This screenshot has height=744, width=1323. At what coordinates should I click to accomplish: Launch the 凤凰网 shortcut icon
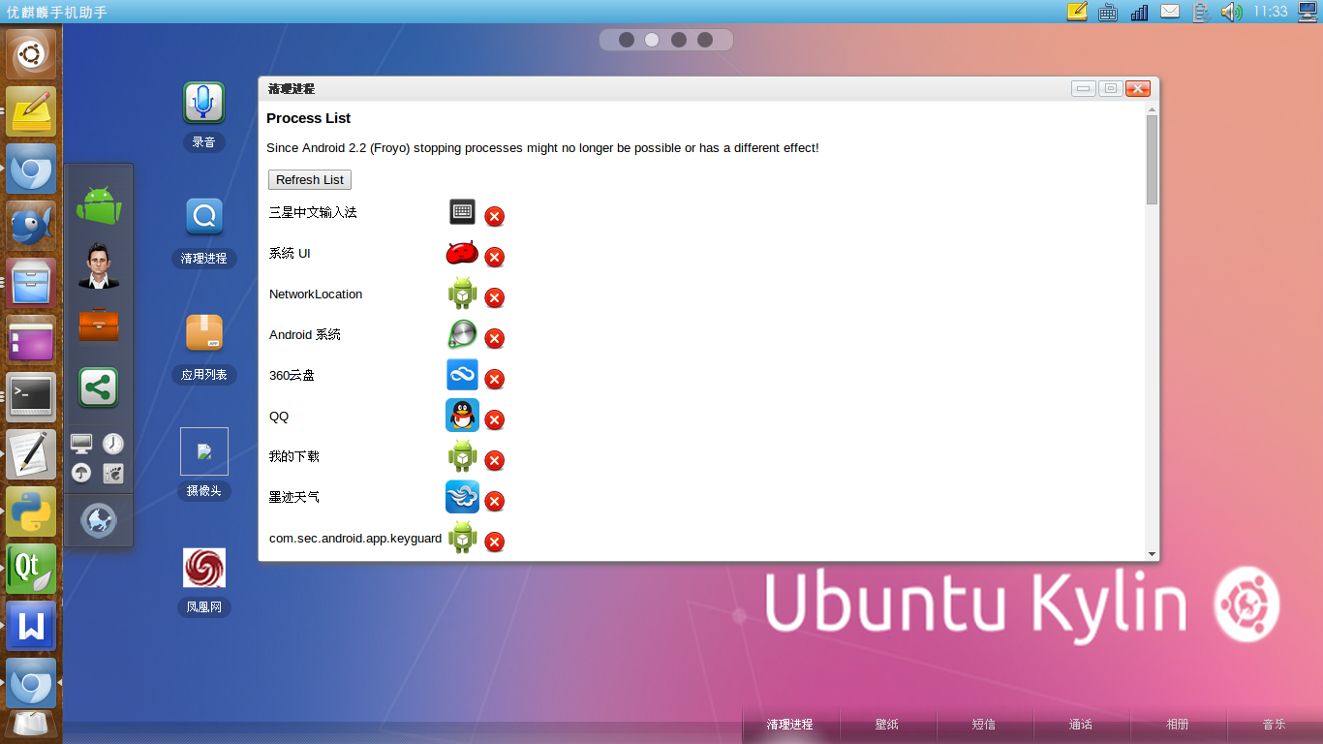[x=203, y=568]
